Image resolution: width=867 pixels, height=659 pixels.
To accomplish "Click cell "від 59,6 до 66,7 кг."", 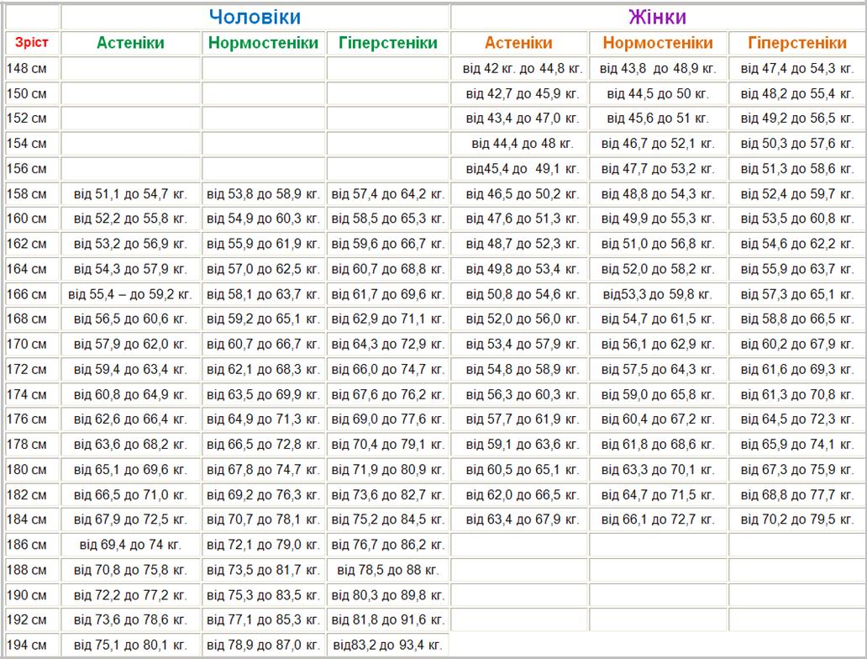I will [x=388, y=244].
